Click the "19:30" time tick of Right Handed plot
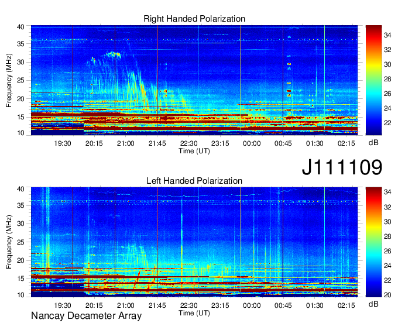The height and width of the screenshot is (323, 398). [x=63, y=143]
